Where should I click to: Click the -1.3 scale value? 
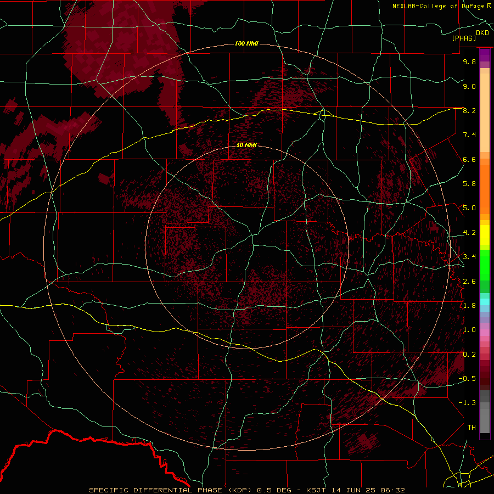pos(467,403)
